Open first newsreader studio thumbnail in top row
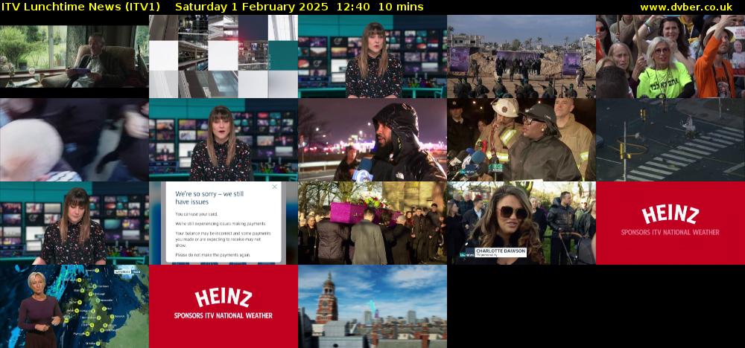Image resolution: width=745 pixels, height=348 pixels. [x=372, y=57]
